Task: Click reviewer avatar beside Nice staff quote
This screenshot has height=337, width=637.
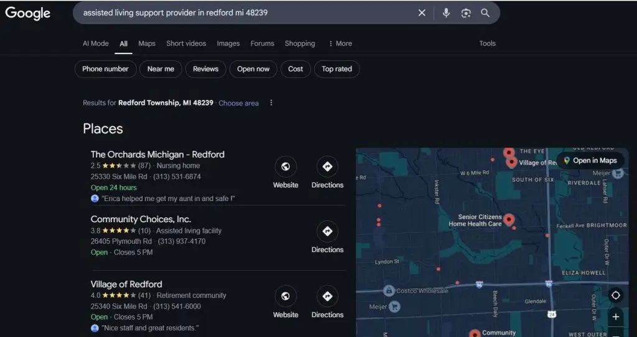Action: click(x=95, y=328)
